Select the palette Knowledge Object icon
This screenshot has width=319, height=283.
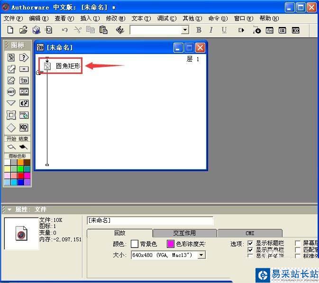click(24, 128)
